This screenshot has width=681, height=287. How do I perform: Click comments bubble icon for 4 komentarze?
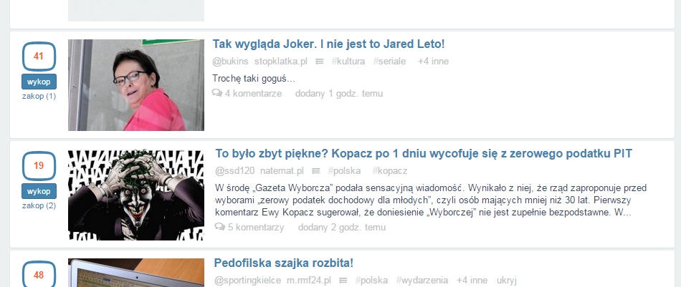[217, 93]
